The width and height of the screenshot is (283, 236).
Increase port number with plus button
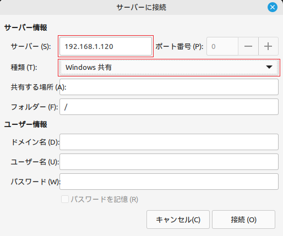click(268, 46)
